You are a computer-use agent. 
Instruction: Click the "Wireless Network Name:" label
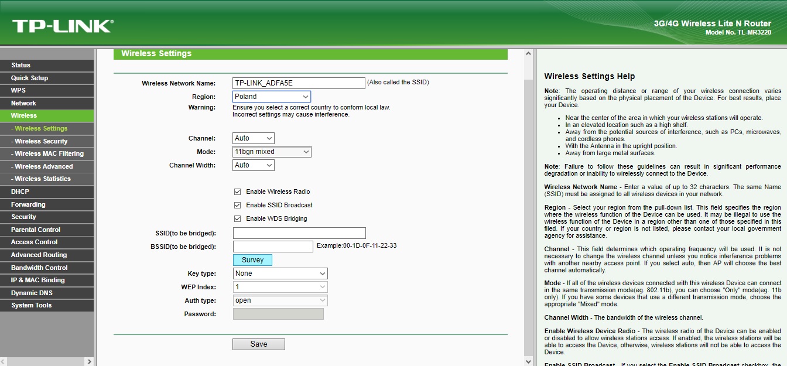[179, 83]
